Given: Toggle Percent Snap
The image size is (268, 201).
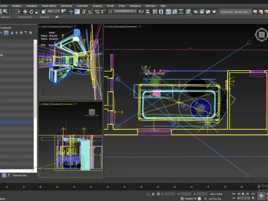Looking at the screenshot, I should pos(97,12).
